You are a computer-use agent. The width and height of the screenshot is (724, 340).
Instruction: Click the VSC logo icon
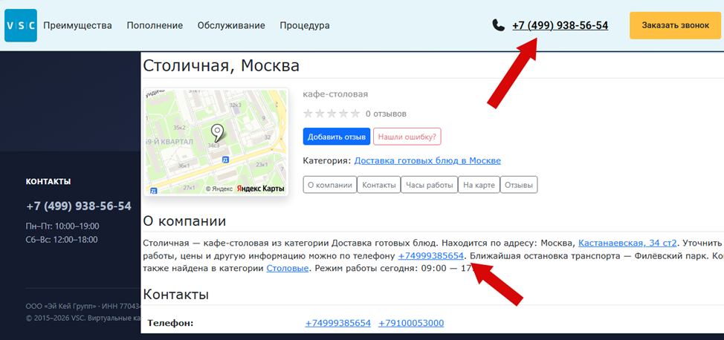coord(20,25)
